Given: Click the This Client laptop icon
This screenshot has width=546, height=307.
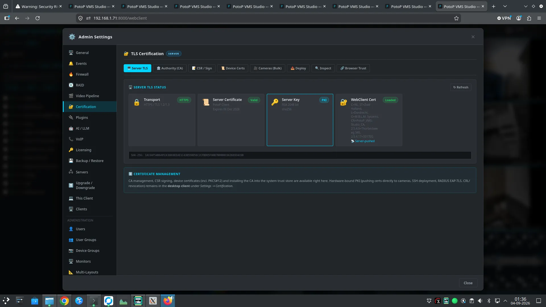Looking at the screenshot, I should coord(71,198).
